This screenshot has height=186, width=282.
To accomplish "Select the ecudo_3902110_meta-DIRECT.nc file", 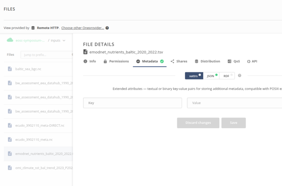I will pos(39,125).
